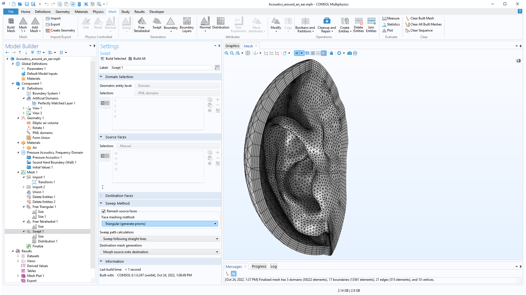Click Delete Entities in the ribbon

pos(359,25)
